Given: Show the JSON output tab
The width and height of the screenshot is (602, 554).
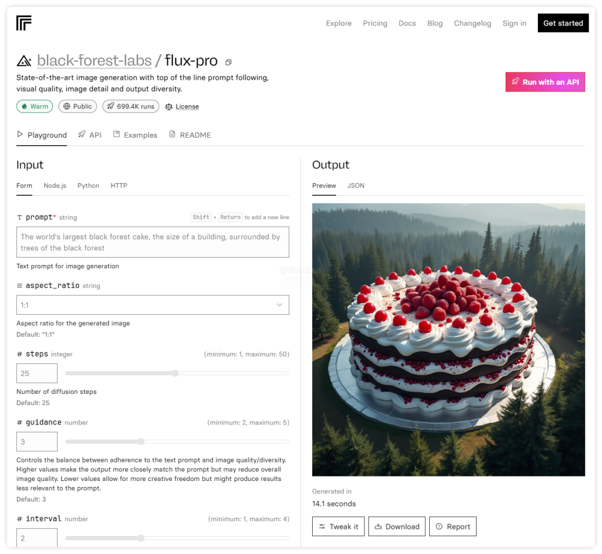Looking at the screenshot, I should tap(356, 186).
